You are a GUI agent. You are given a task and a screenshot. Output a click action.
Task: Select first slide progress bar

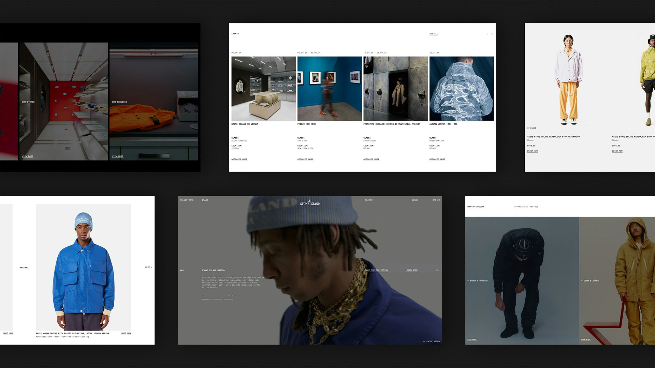[x=206, y=299]
